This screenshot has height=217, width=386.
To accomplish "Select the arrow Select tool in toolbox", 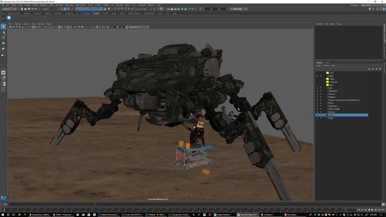I will point(3,27).
